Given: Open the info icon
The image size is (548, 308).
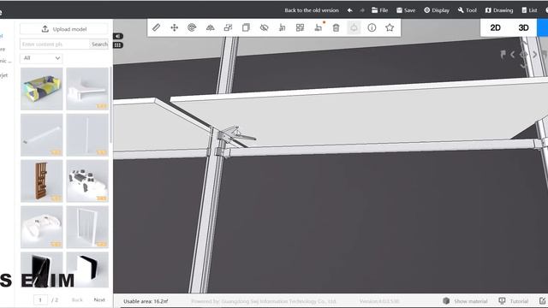Looking at the screenshot, I should (372, 27).
